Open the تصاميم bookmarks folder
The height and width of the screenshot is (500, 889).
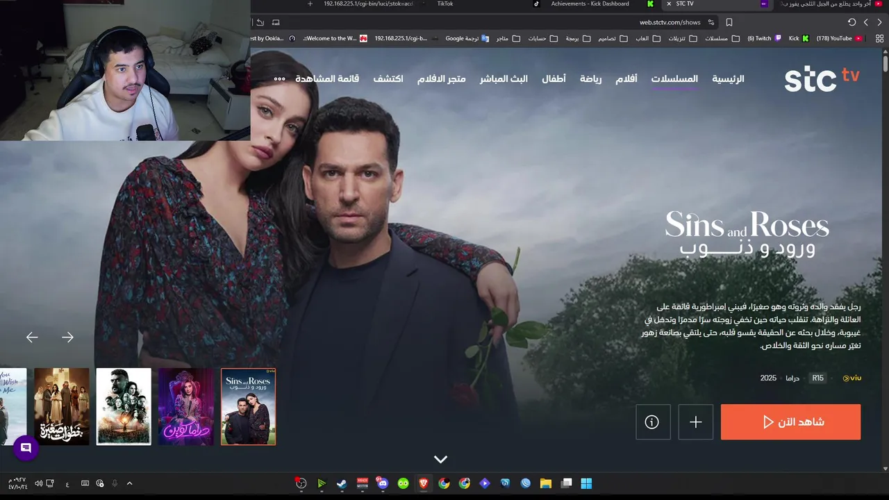(x=613, y=38)
